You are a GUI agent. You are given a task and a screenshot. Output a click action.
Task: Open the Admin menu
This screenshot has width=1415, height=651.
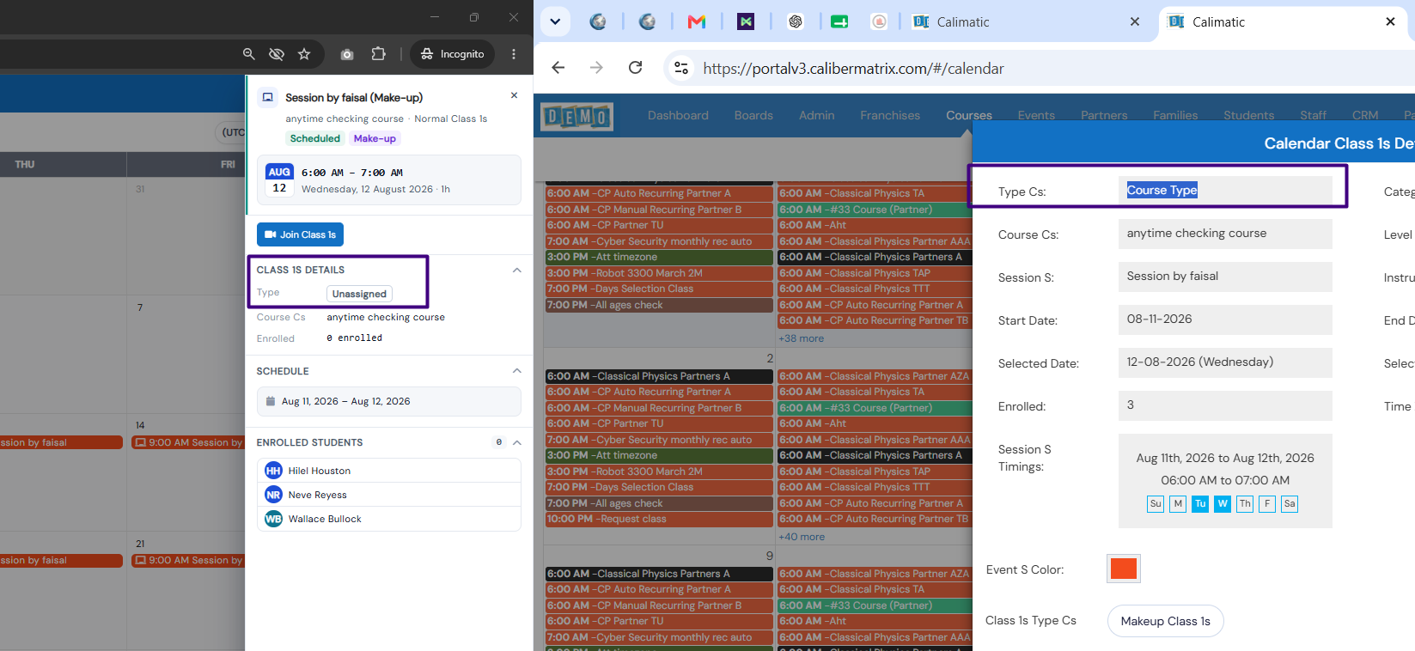pos(816,115)
